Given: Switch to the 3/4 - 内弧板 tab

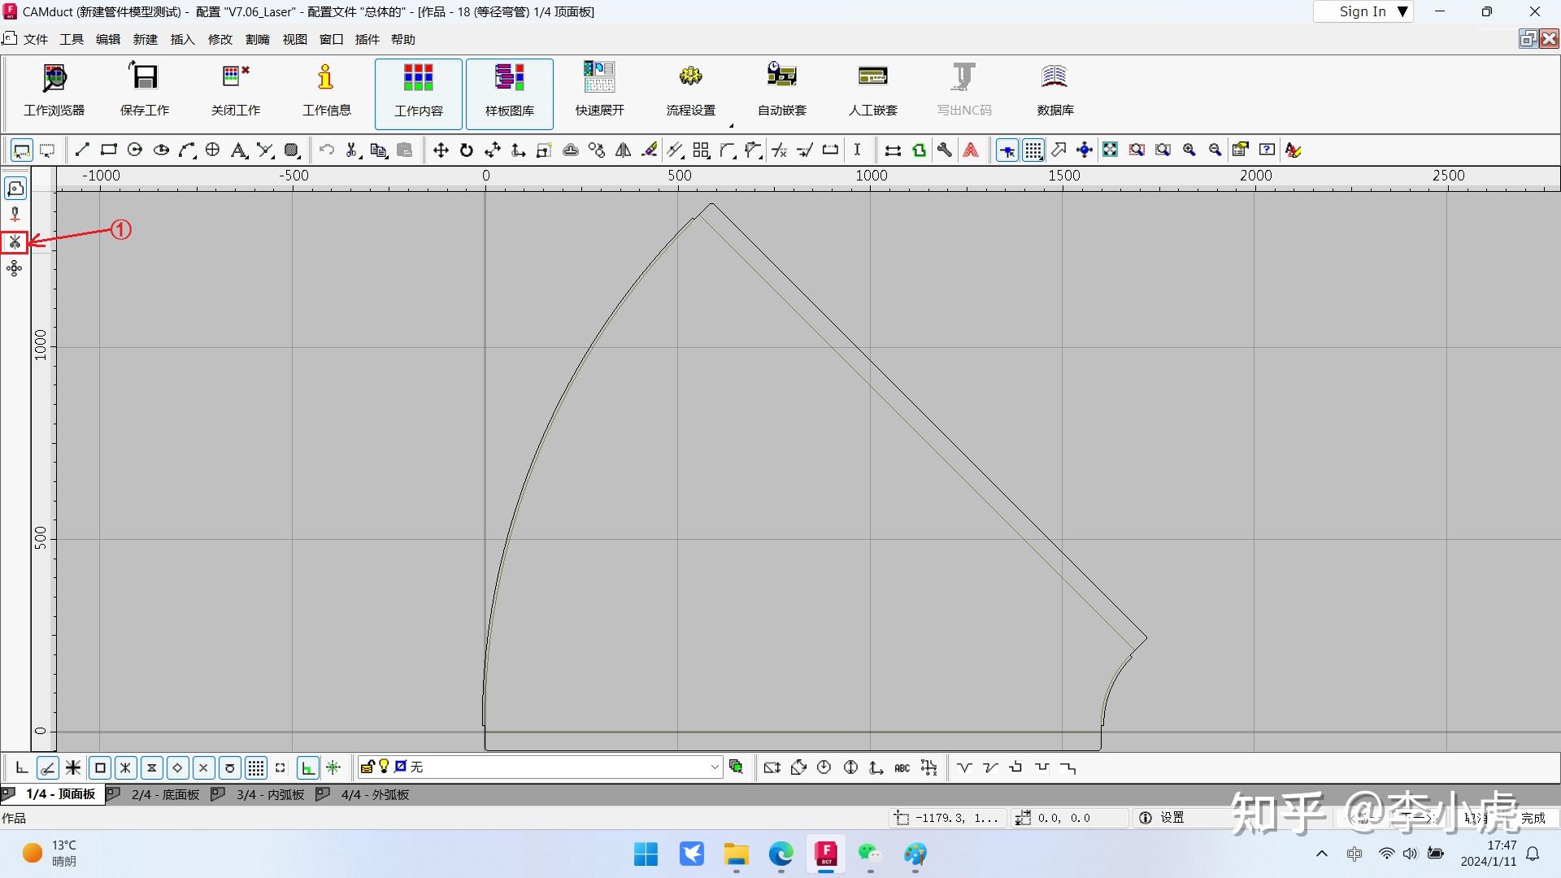Looking at the screenshot, I should 268,794.
